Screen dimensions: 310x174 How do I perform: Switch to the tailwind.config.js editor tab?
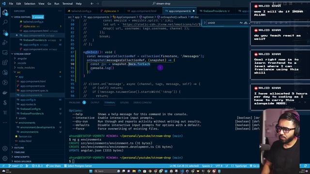81,11
